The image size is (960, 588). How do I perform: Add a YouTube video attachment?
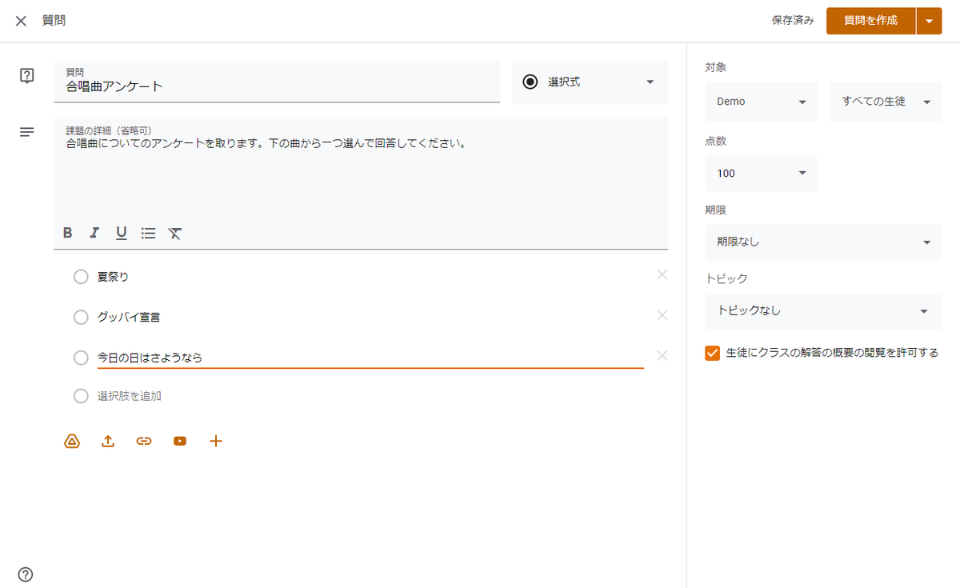(179, 441)
